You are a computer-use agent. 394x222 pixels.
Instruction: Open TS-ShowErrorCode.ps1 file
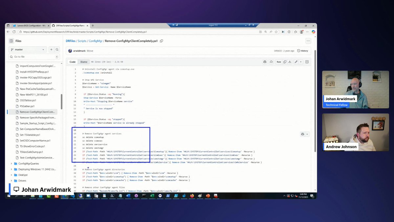coord(32,146)
